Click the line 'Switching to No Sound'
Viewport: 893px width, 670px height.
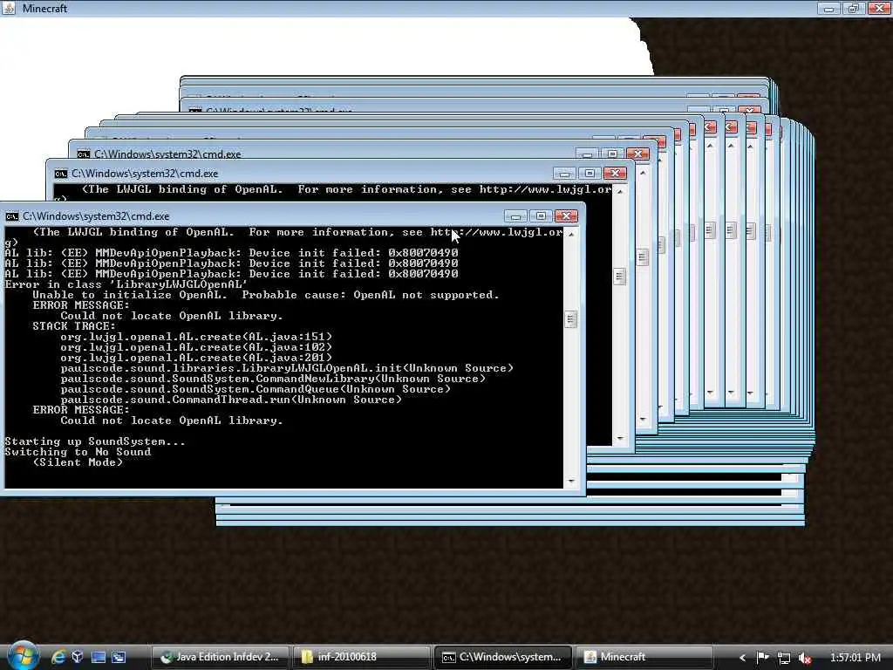coord(78,452)
